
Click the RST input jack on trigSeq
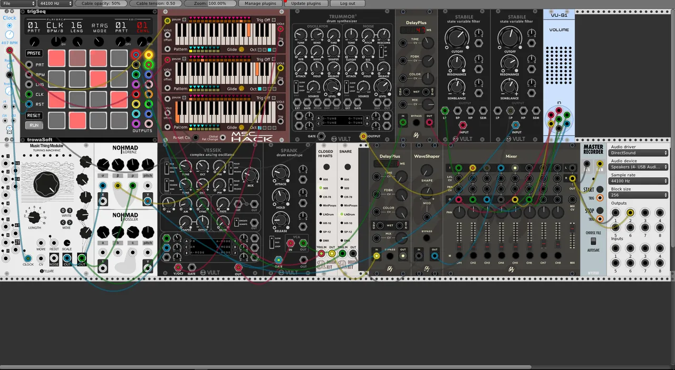click(30, 104)
